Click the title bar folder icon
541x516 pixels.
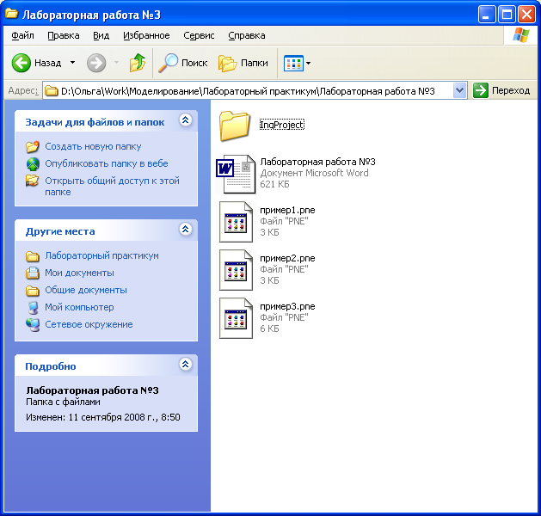(11, 14)
